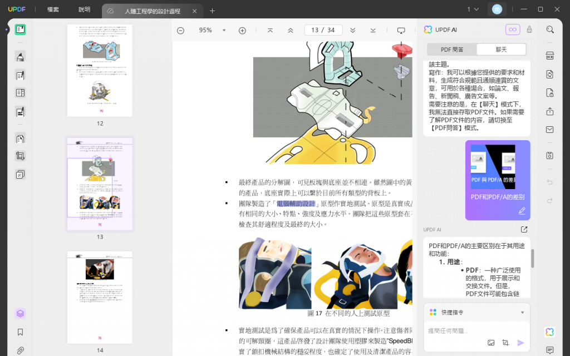Open the Organize Pages tool
This screenshot has width=570, height=356.
(21, 93)
